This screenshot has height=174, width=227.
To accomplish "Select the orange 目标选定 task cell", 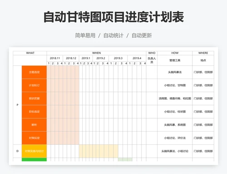I will tap(34, 112).
